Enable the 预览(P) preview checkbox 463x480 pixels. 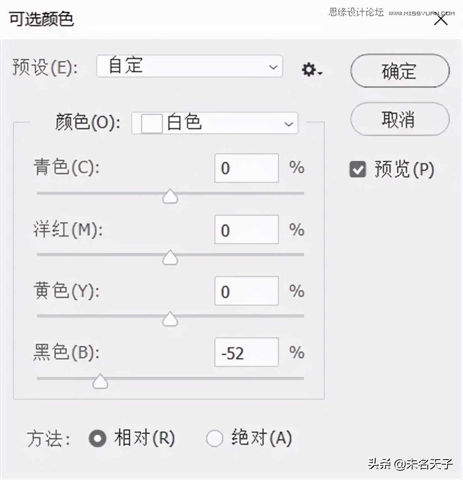click(x=357, y=169)
